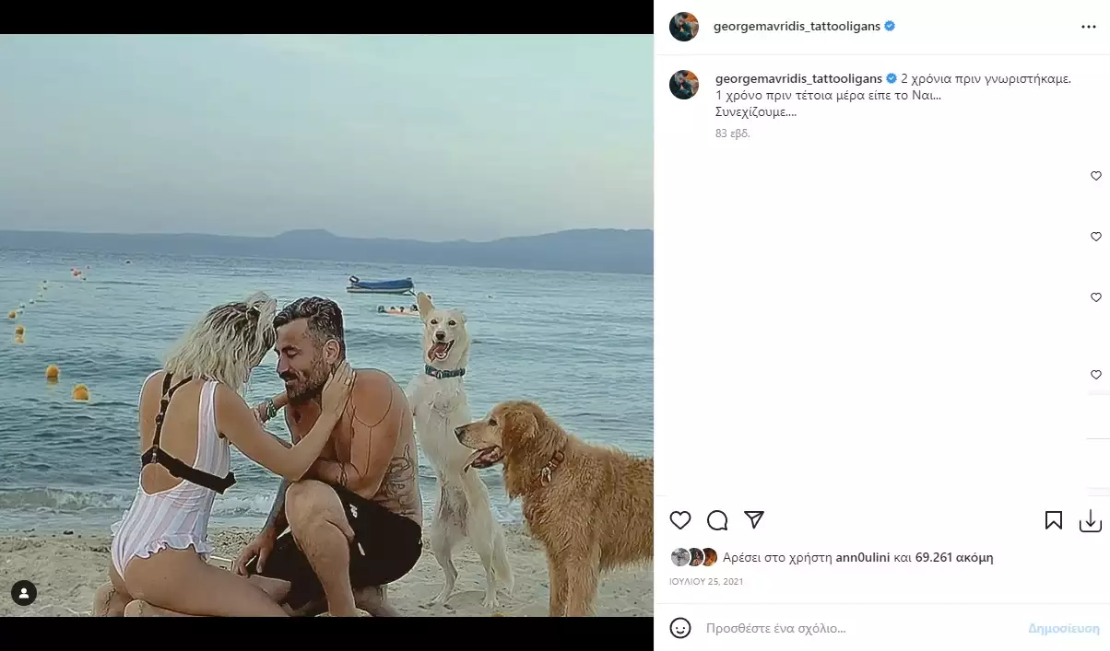Like the post with heart icon
This screenshot has height=651, width=1110.
coord(680,520)
